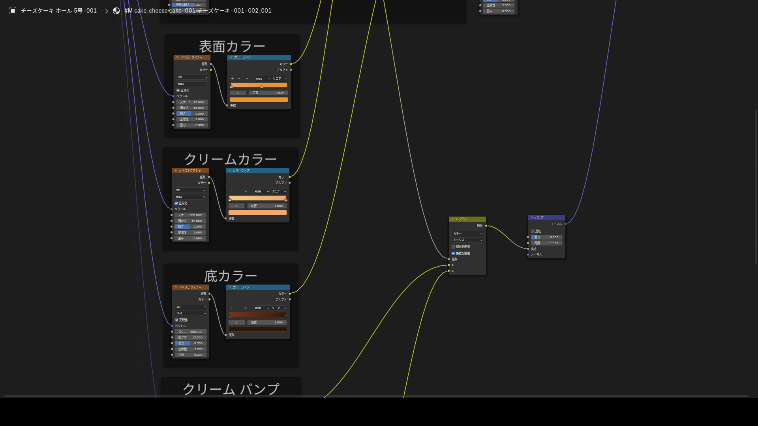Image resolution: width=758 pixels, height=426 pixels.
Task: Click the 距離 1.000 field on バンプ node
Action: tap(547, 243)
